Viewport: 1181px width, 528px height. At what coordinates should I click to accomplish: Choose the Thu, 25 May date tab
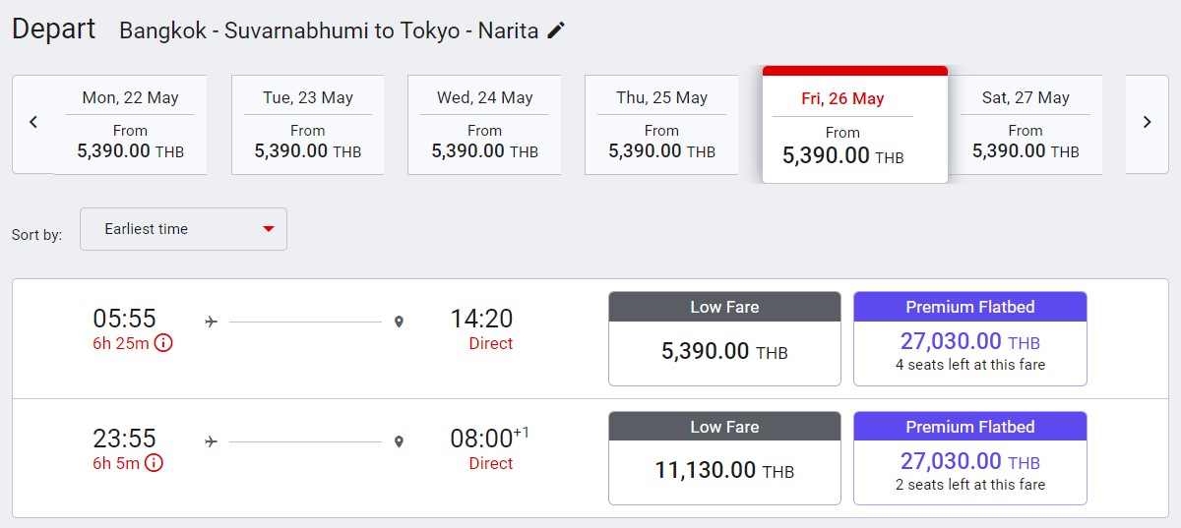coord(661,125)
